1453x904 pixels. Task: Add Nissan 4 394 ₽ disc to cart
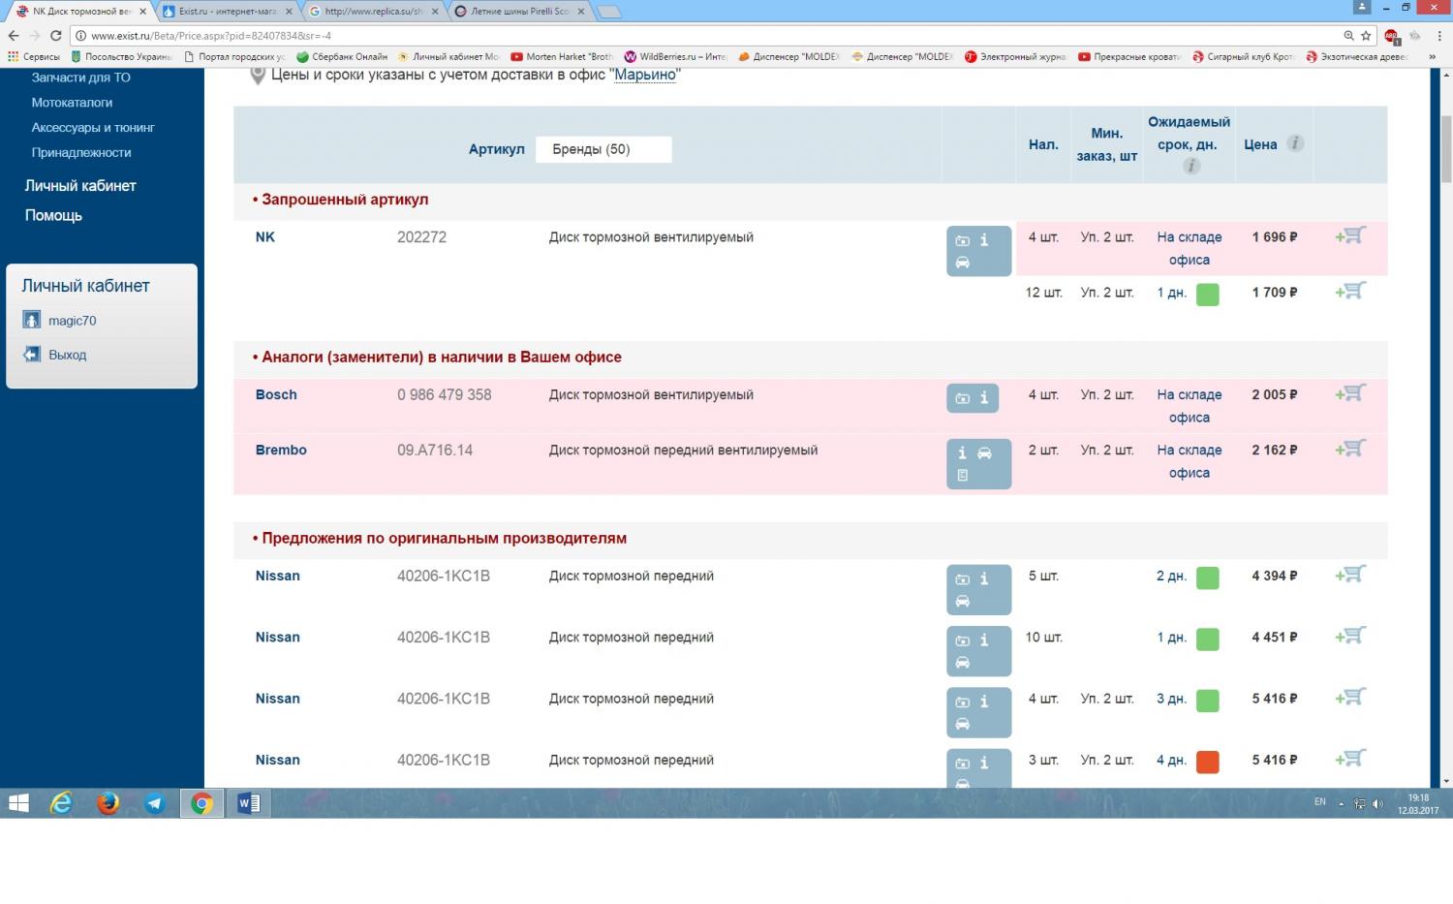pyautogui.click(x=1350, y=575)
